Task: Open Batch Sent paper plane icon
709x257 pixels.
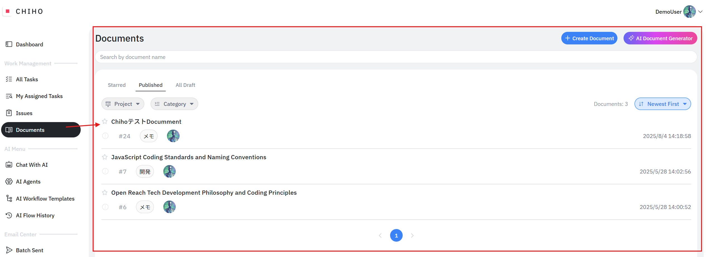Action: (9, 250)
